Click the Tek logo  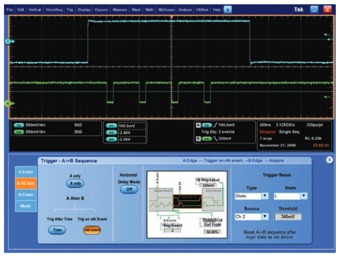coord(298,10)
